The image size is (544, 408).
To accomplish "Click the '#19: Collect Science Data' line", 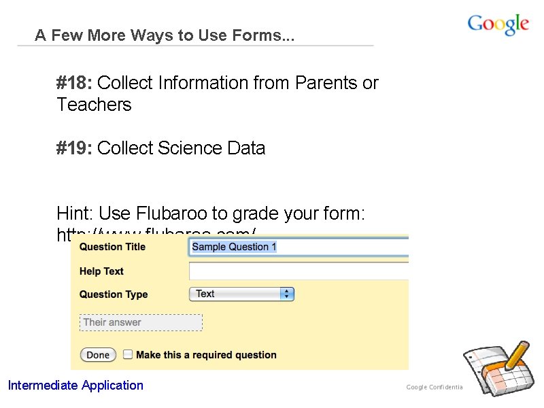I will point(160,148).
